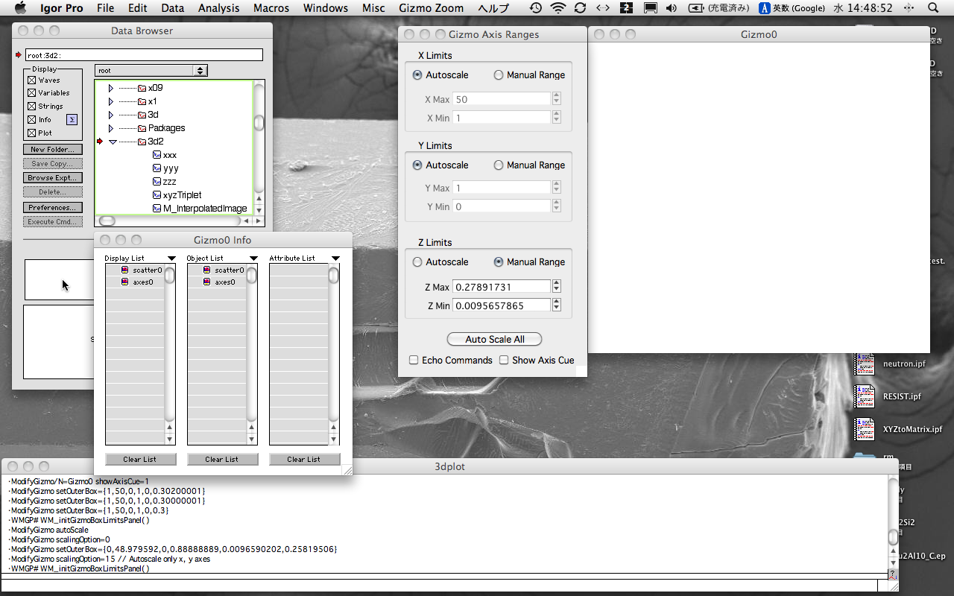Image resolution: width=954 pixels, height=596 pixels.
Task: Click the x1 folder icon
Action: [142, 101]
